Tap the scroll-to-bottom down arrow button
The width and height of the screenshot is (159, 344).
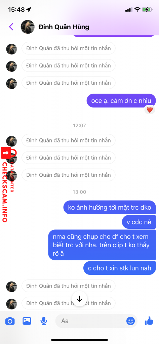coord(79,299)
